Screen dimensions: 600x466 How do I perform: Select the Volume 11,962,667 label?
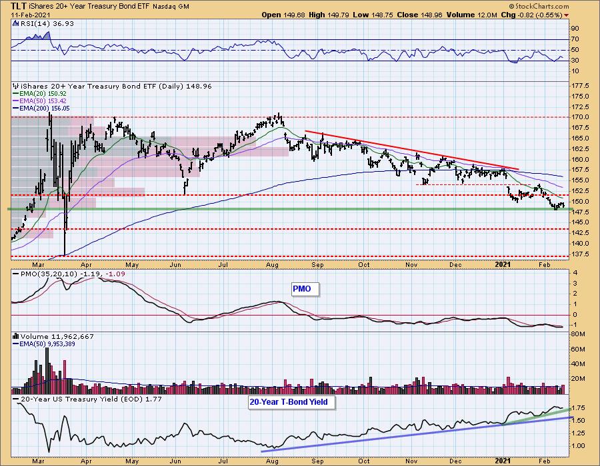tap(57, 336)
